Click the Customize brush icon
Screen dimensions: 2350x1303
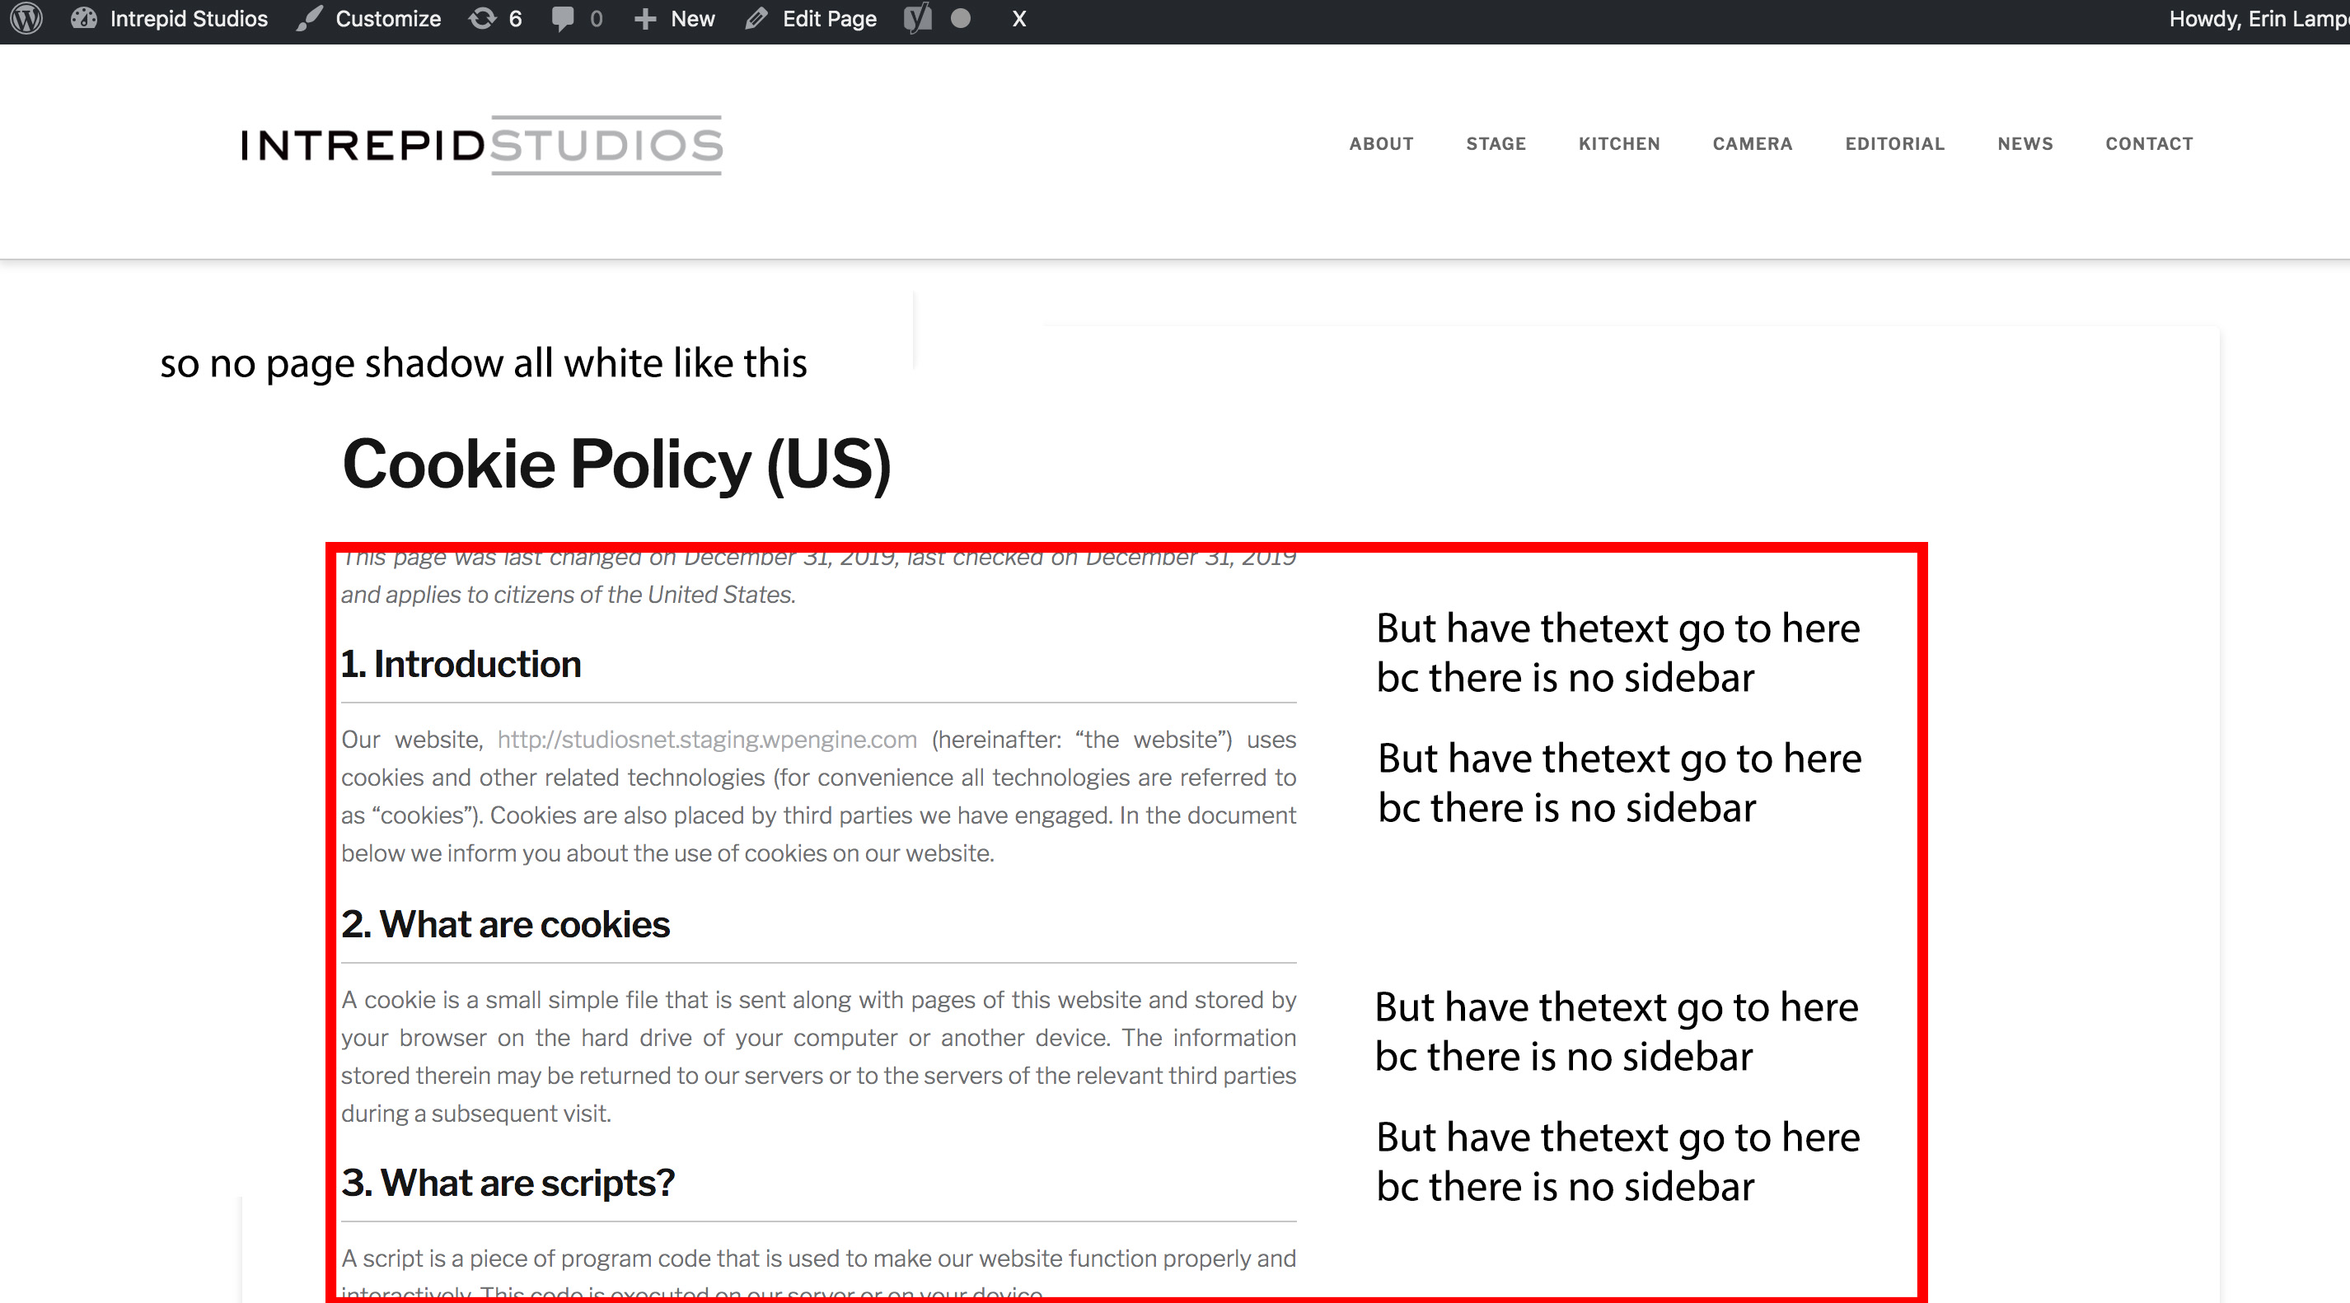(x=309, y=19)
